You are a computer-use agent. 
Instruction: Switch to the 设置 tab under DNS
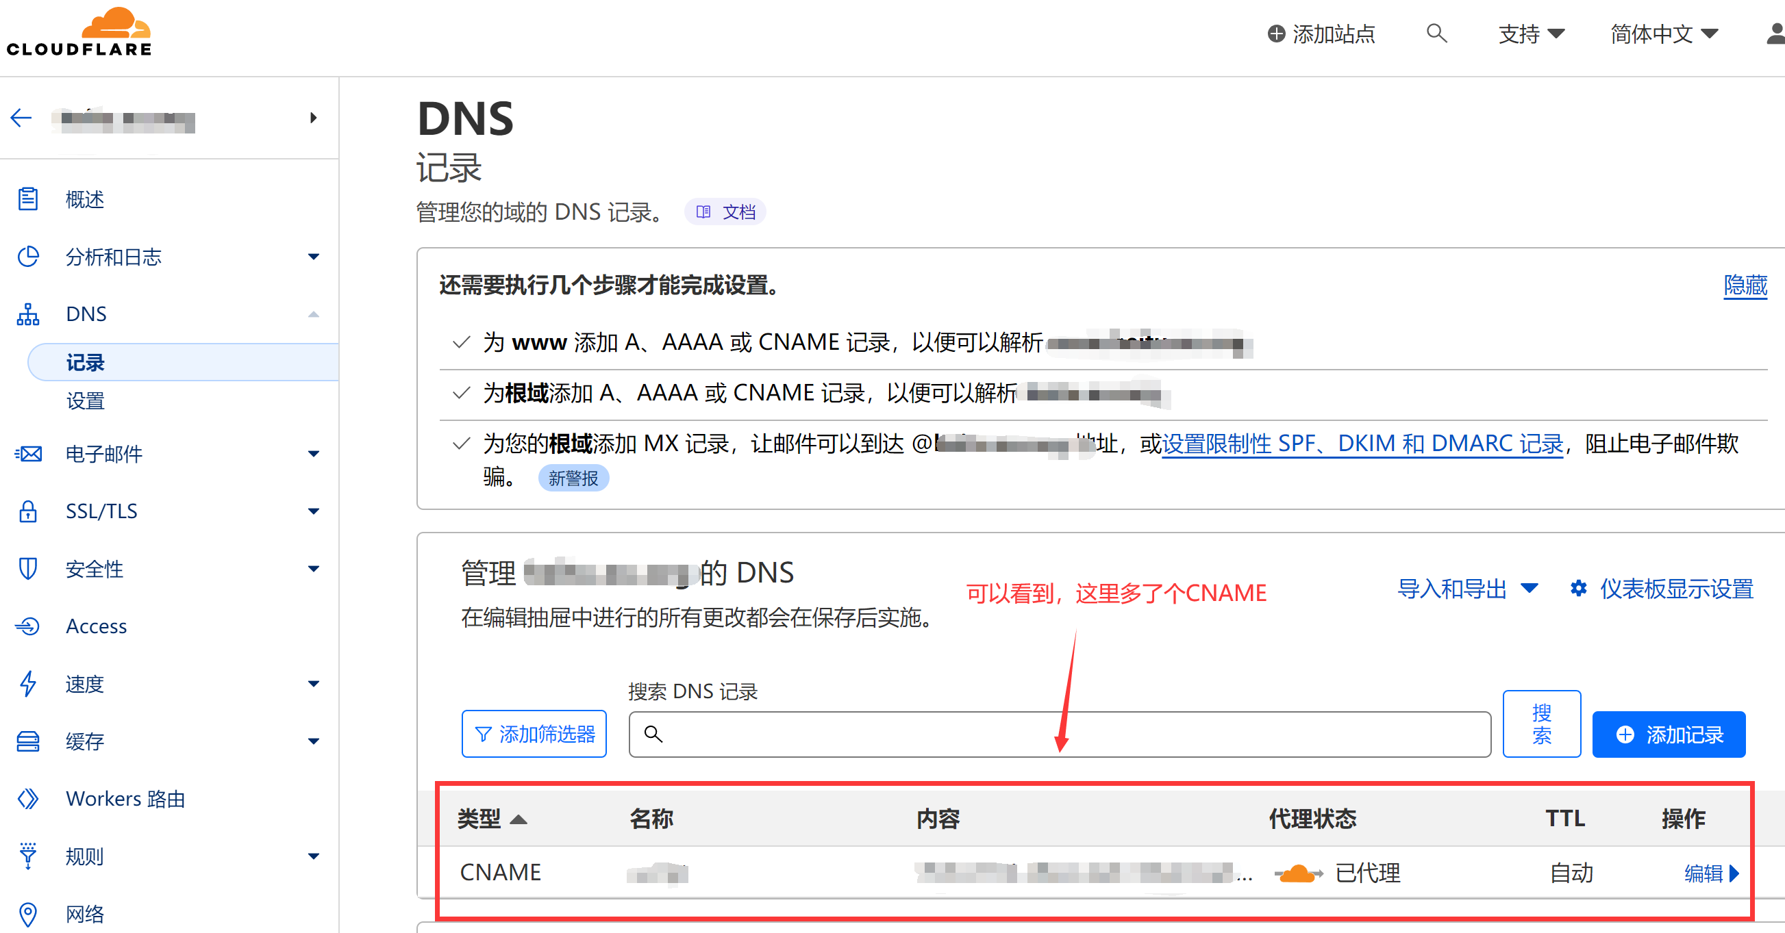click(x=85, y=401)
